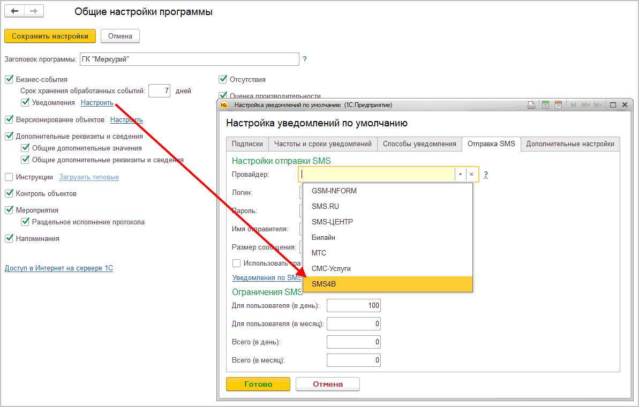The height and width of the screenshot is (407, 639).
Task: Click Отмена button in notification dialog
Action: point(328,384)
